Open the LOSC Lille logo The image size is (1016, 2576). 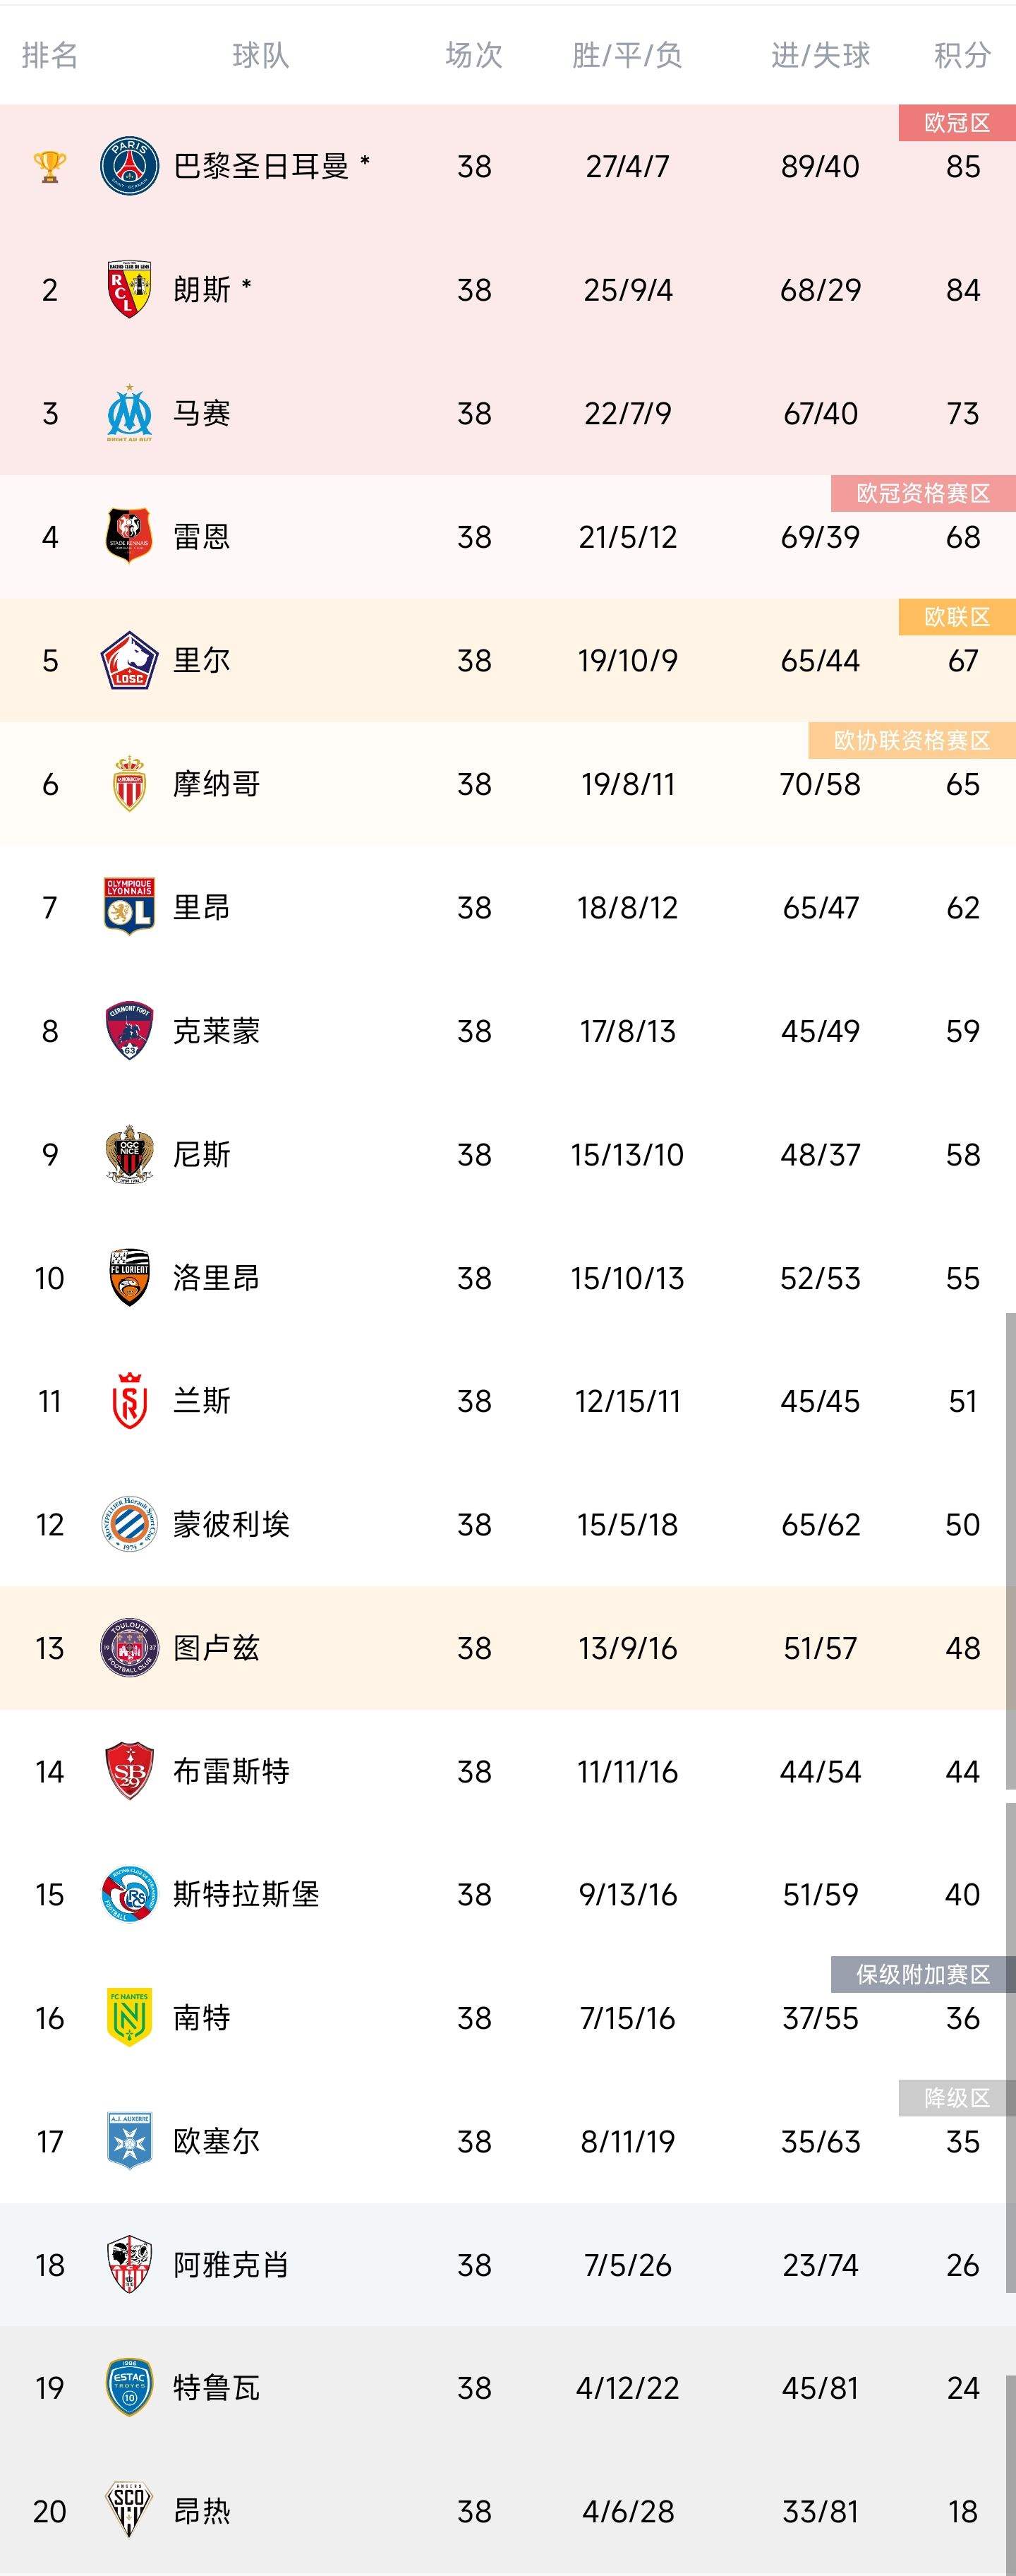point(129,660)
